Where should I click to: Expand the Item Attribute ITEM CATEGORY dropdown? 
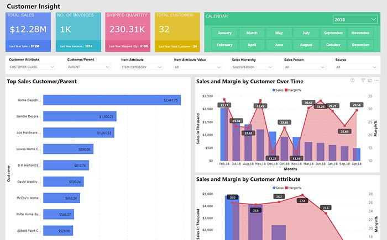click(142, 67)
